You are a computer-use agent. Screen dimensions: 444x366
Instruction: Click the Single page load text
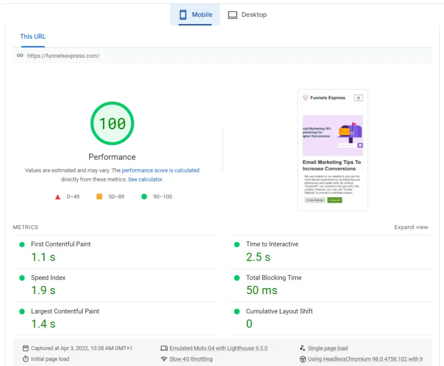click(x=327, y=348)
